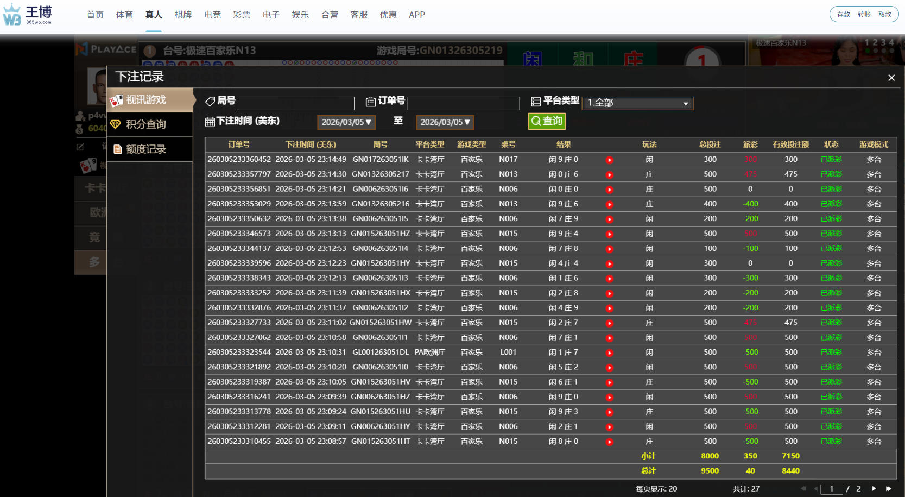
Task: Click the 王博 site logo
Action: [28, 15]
